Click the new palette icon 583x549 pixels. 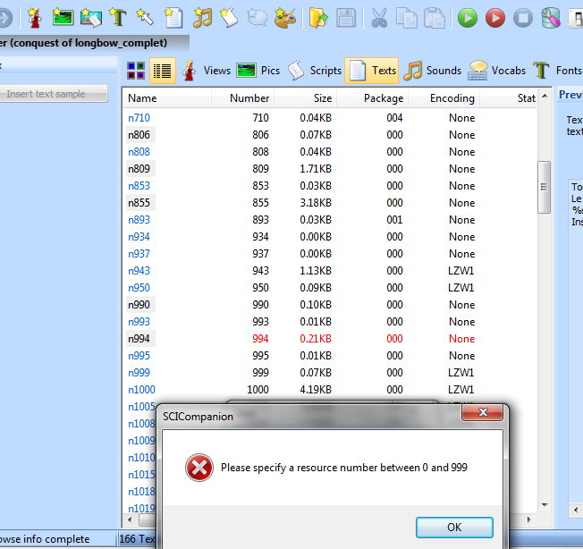click(x=285, y=18)
